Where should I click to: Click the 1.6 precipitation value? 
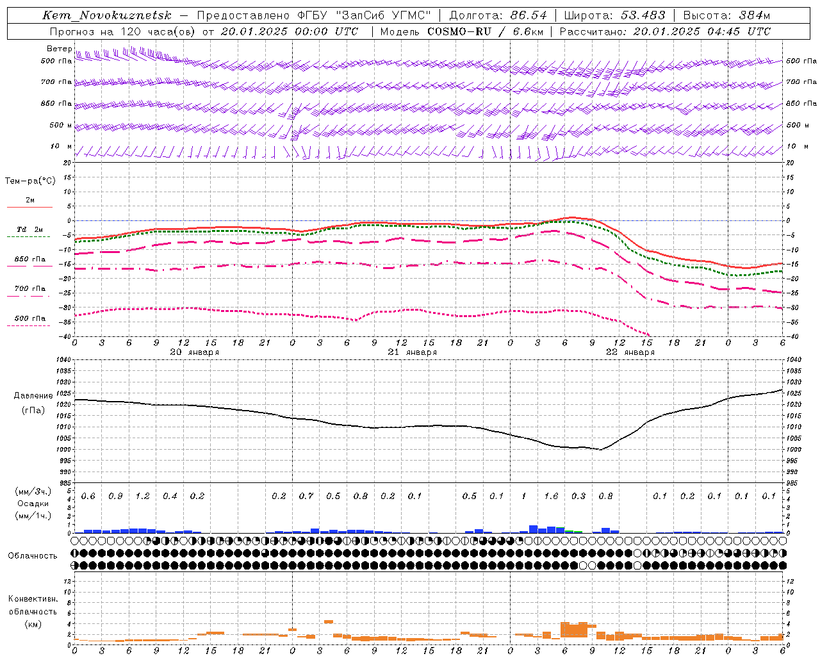click(551, 496)
